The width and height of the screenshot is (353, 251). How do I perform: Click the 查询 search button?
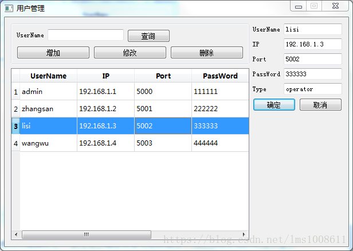click(x=148, y=36)
